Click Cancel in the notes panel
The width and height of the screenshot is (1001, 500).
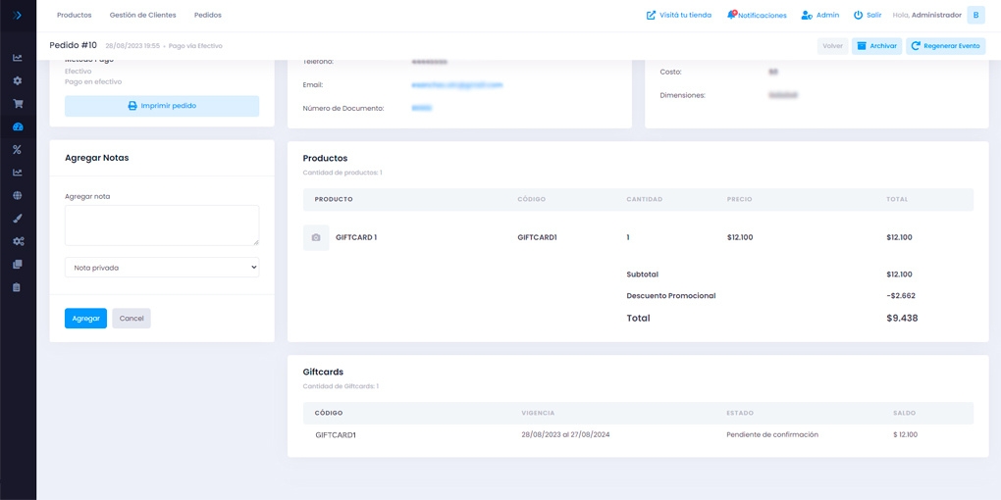(x=132, y=319)
